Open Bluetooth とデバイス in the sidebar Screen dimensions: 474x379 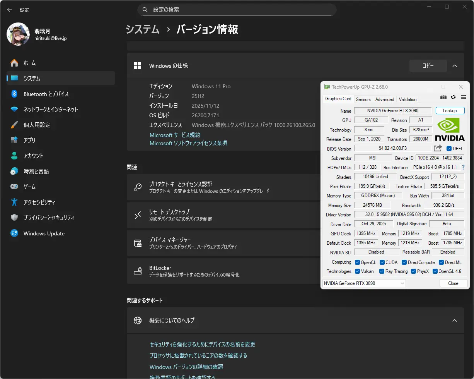pos(46,94)
